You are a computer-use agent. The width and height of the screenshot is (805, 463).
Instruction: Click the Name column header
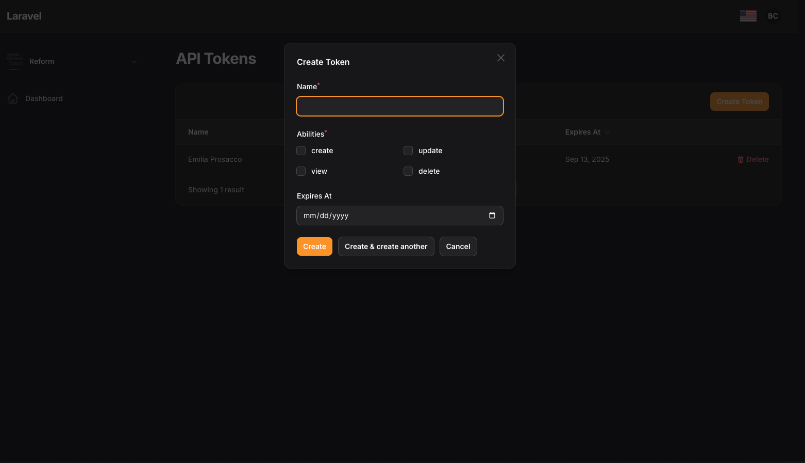(x=198, y=132)
